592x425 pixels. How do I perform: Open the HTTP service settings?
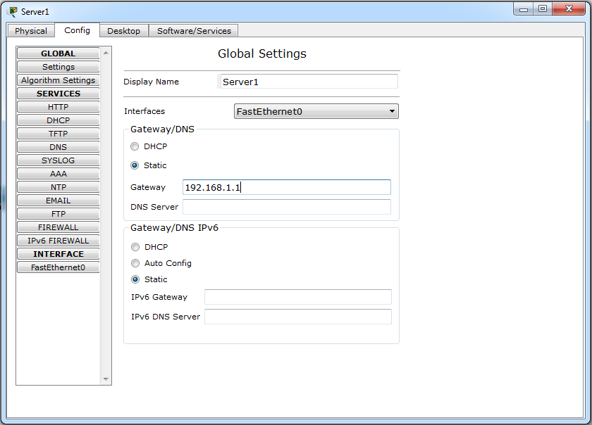pos(58,106)
